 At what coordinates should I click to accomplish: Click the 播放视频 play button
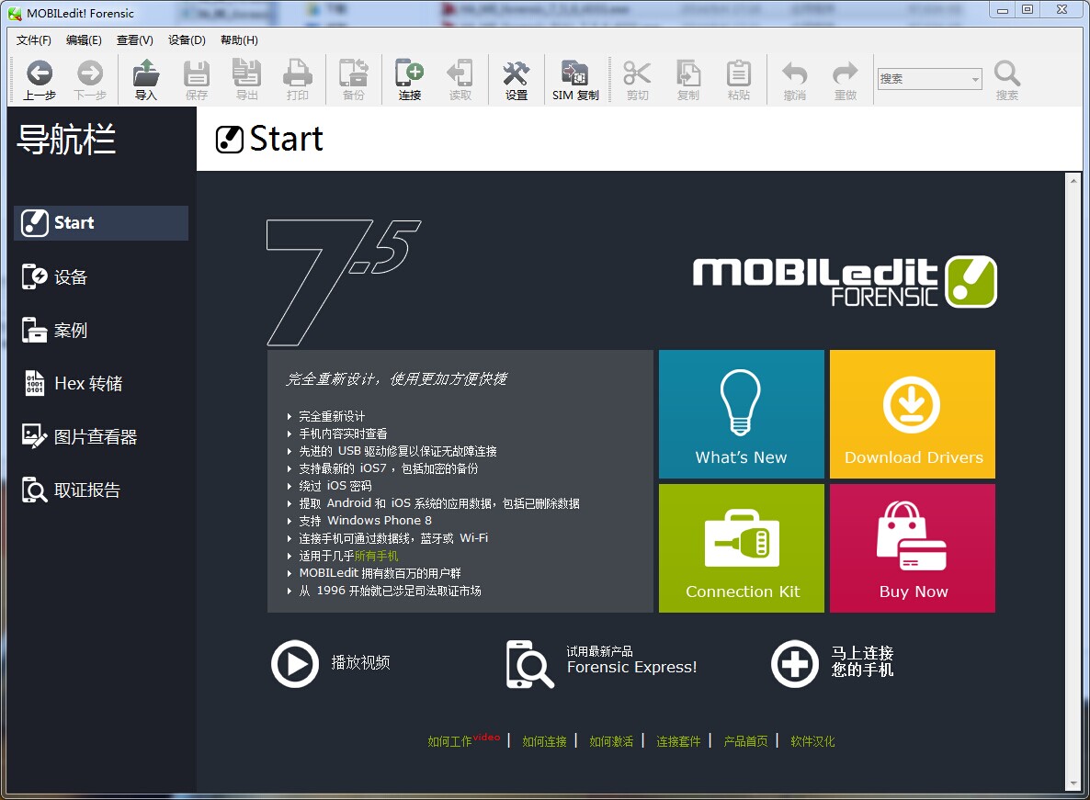[x=295, y=664]
